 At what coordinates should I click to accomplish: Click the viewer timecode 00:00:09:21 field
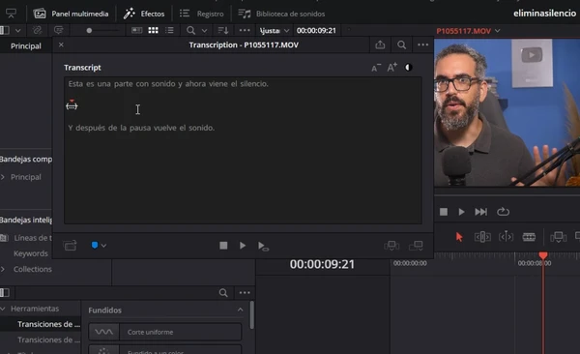tap(316, 31)
